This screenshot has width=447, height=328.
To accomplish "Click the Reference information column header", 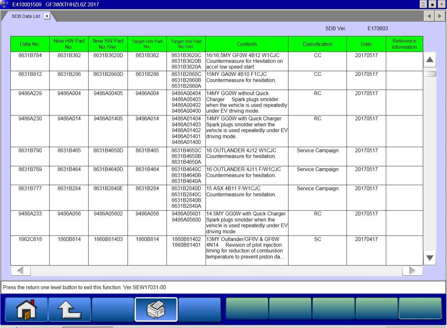I will [404, 44].
